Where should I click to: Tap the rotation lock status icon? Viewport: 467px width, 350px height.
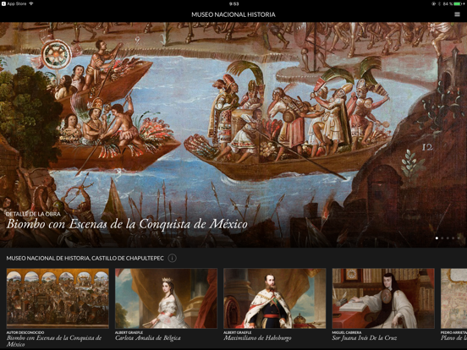[434, 4]
